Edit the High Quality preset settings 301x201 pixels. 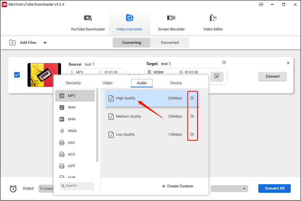(x=192, y=98)
